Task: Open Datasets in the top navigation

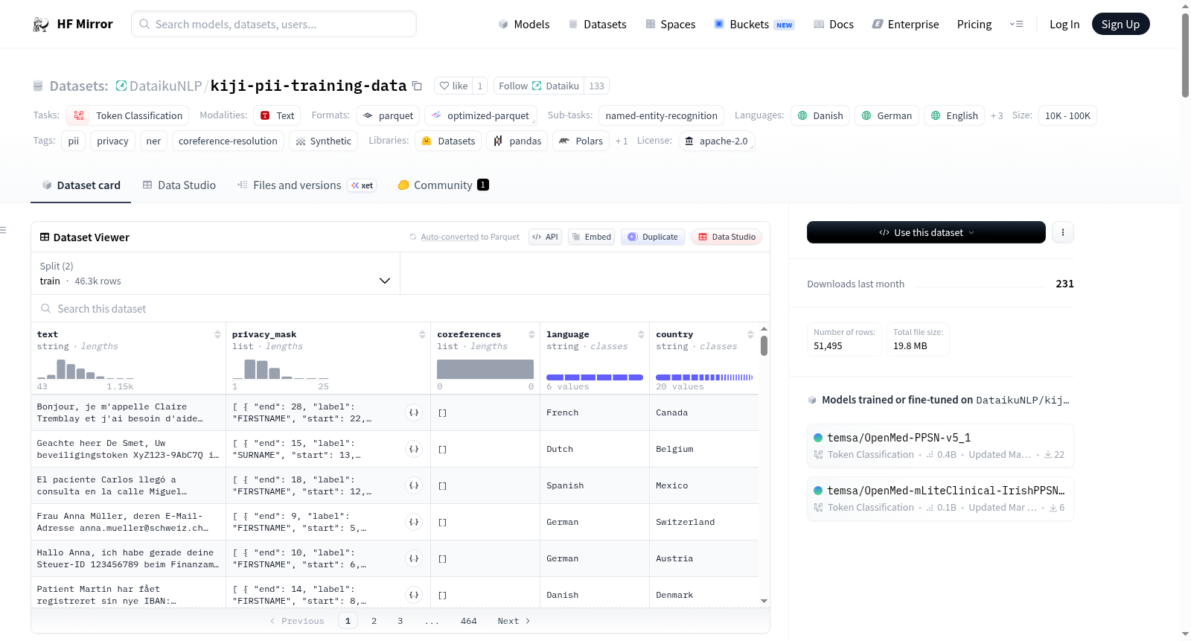Action: tap(597, 25)
